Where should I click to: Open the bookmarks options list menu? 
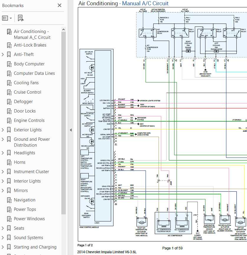coord(7,18)
